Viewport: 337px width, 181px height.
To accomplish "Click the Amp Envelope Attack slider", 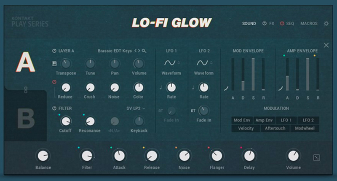I will pos(287,74).
